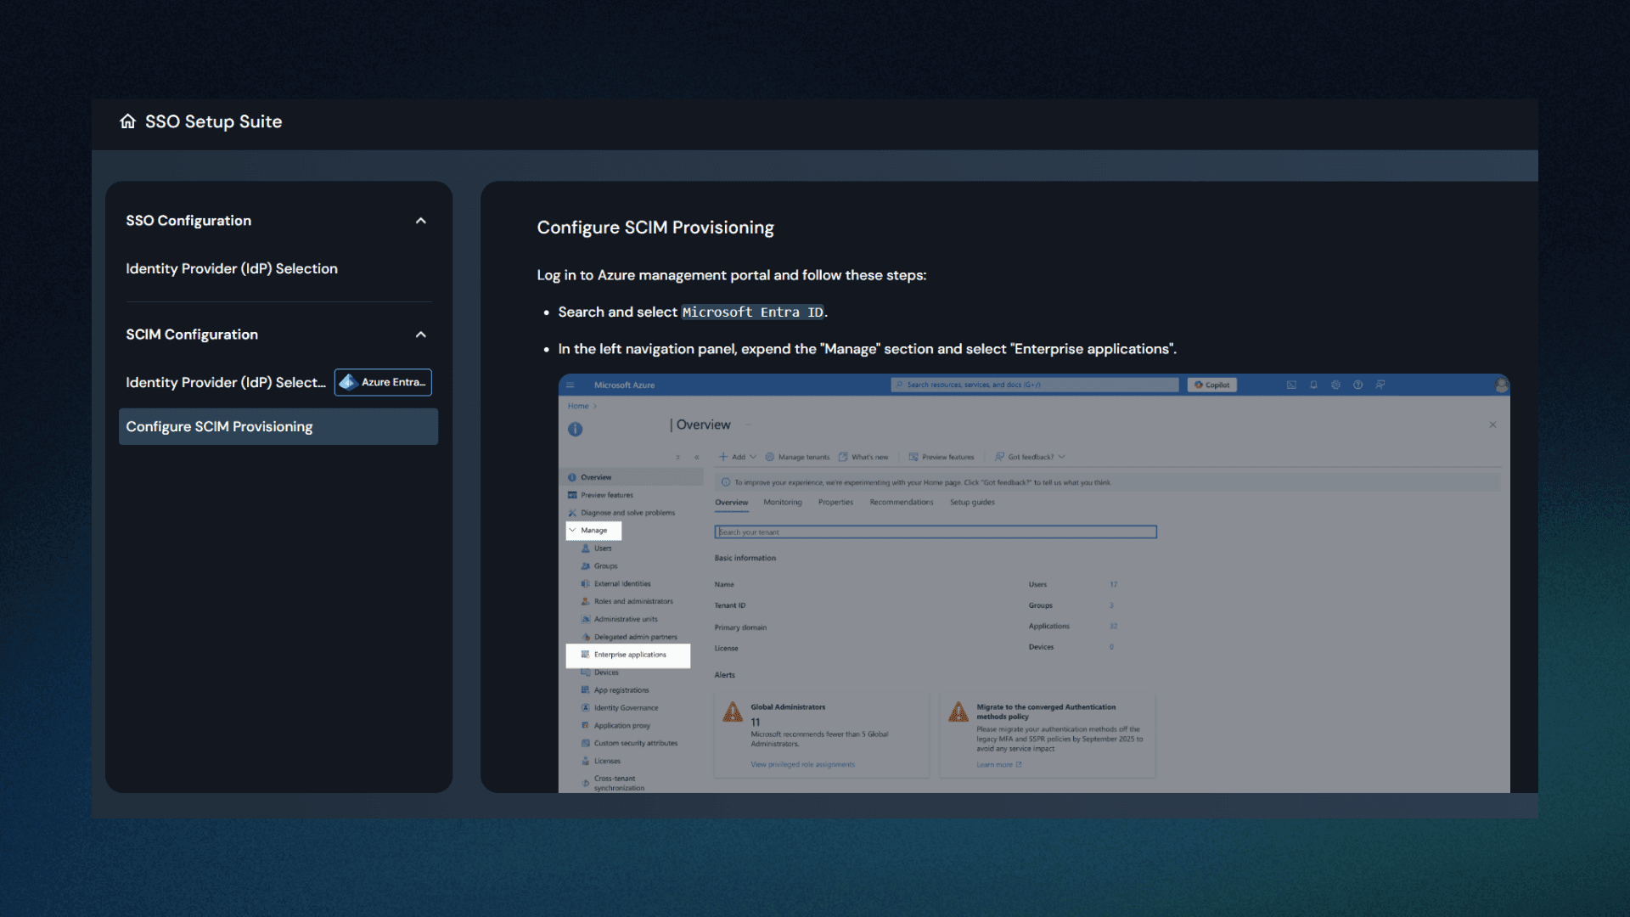Open the notifications bell icon
Screen dimensions: 1630x917
1313,385
